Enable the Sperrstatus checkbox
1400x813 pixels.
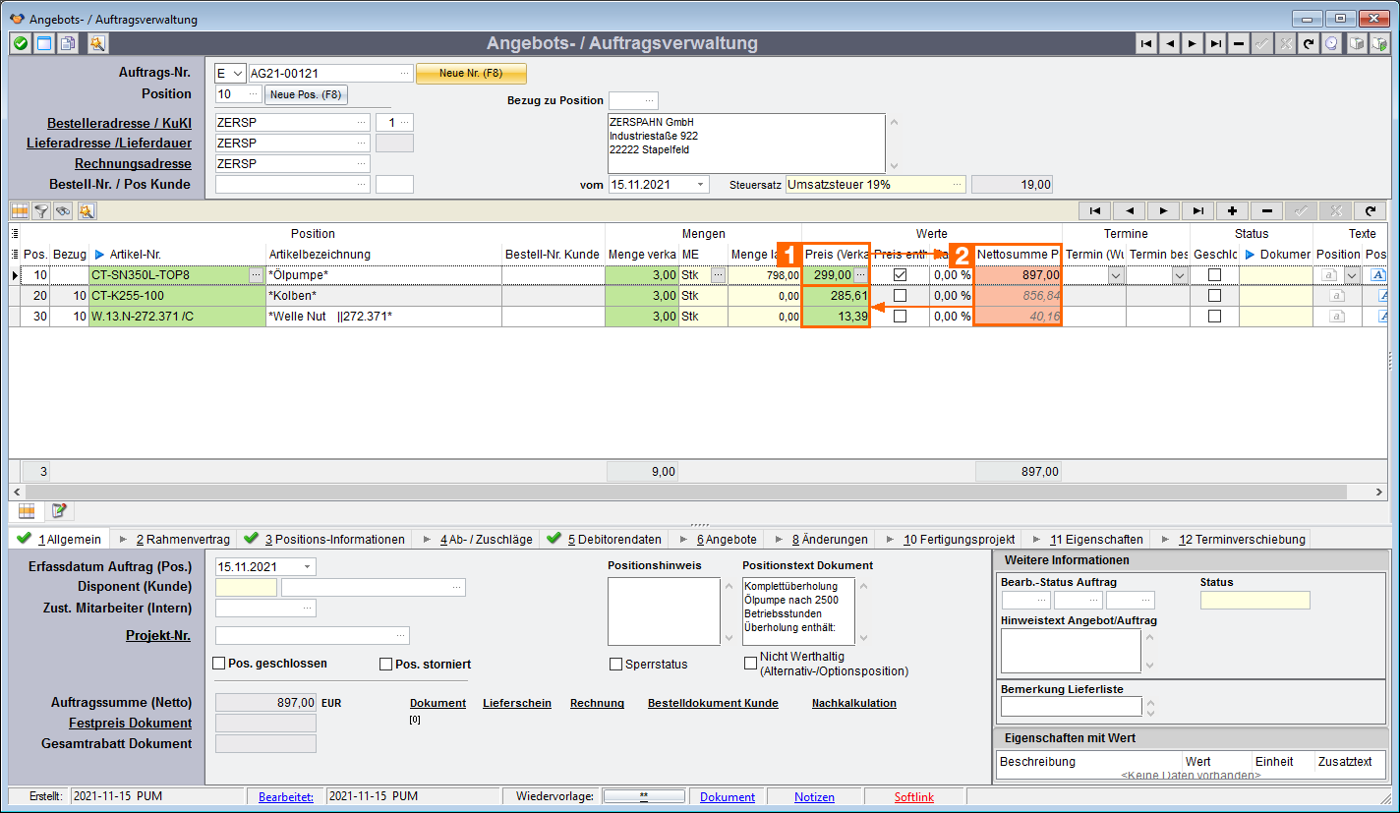[x=615, y=664]
